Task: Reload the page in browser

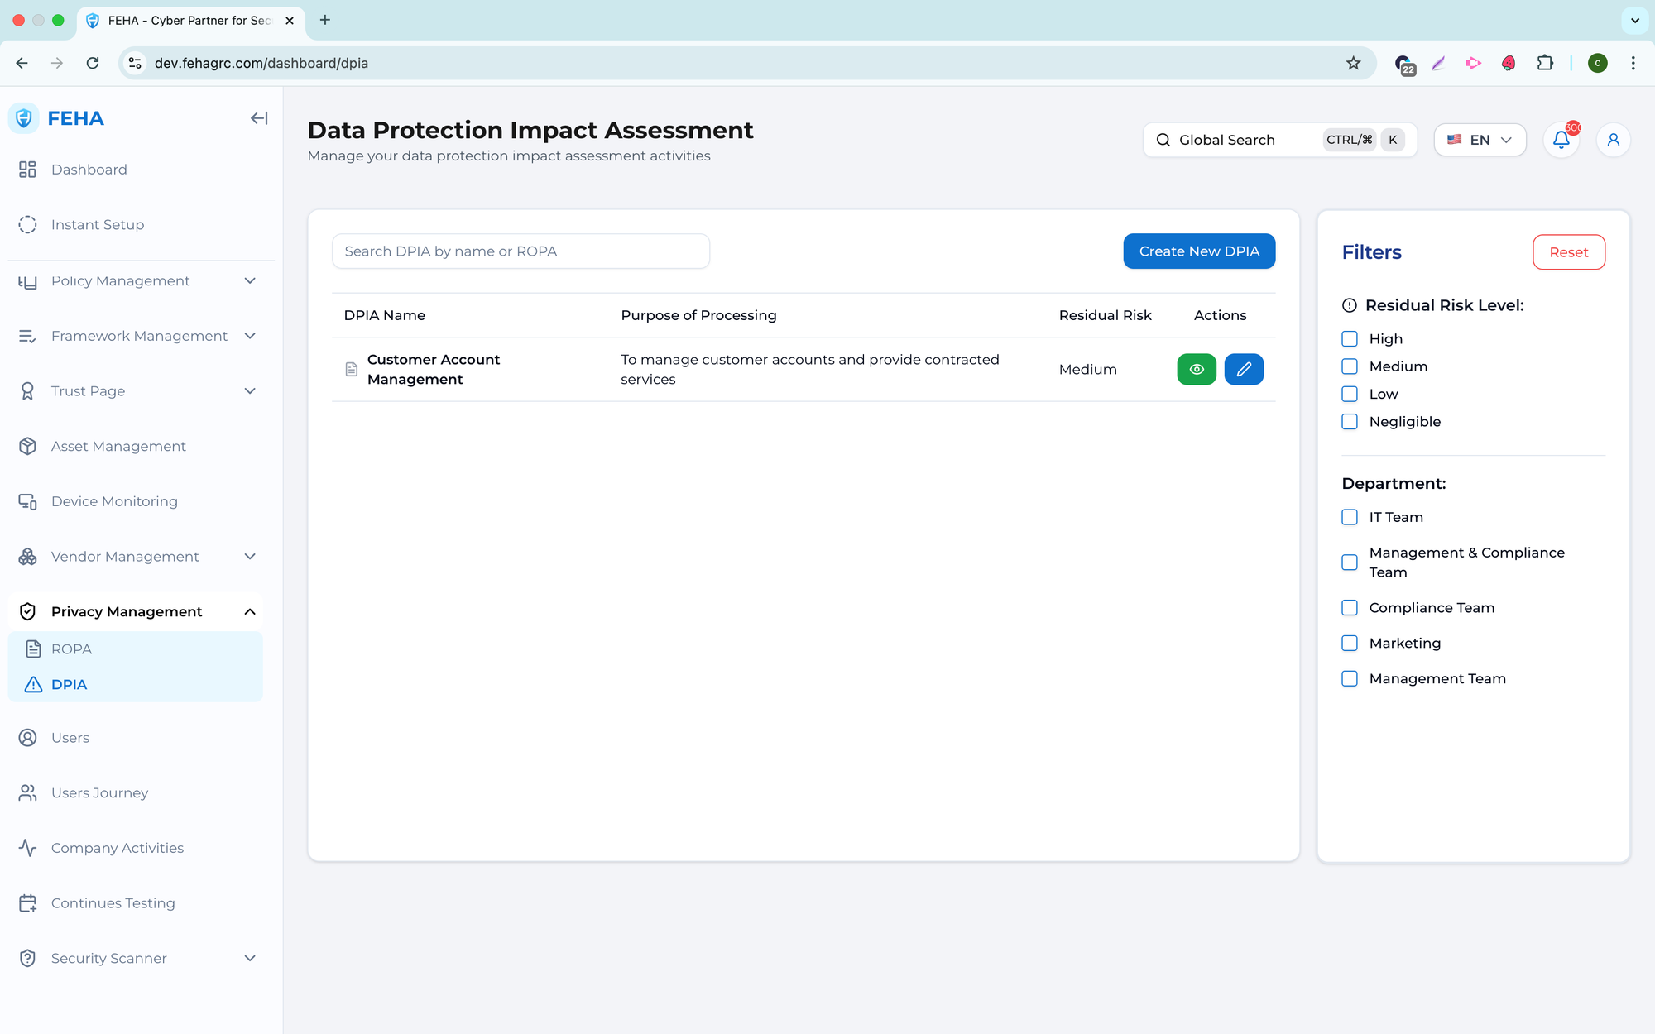Action: [93, 63]
